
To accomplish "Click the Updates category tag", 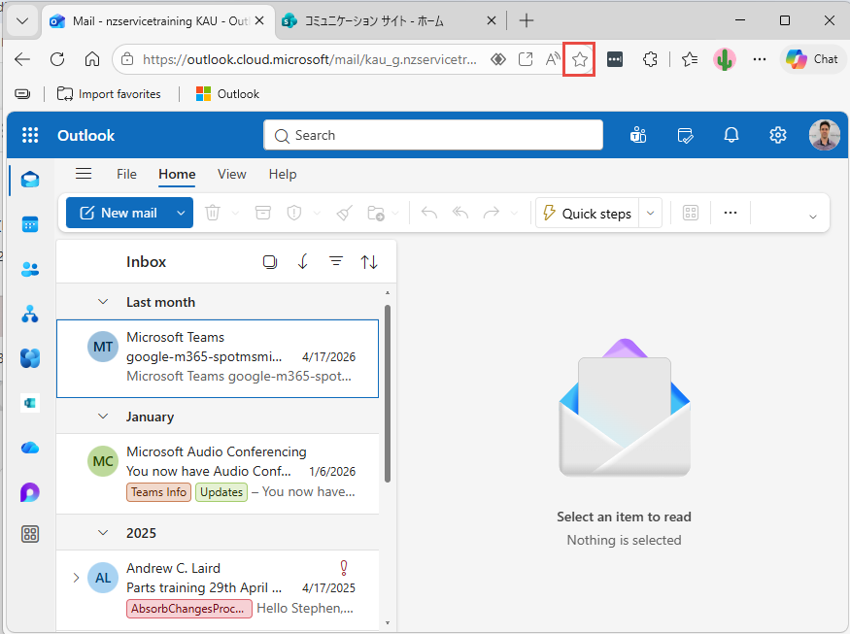I will (221, 492).
